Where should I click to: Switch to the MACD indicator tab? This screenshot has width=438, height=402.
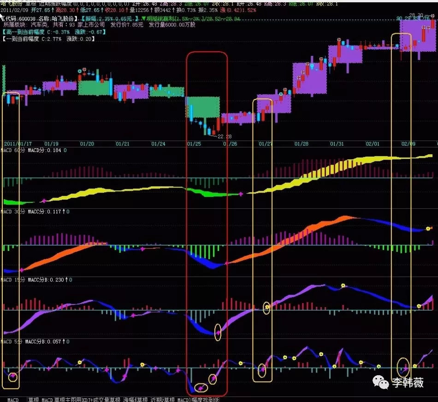13,400
